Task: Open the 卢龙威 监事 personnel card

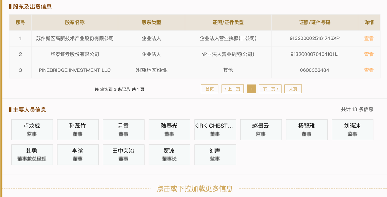Action: coord(32,130)
